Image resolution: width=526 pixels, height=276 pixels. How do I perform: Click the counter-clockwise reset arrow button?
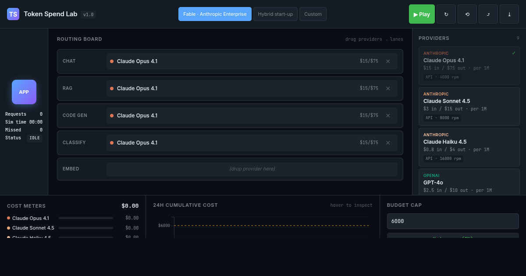(x=467, y=14)
